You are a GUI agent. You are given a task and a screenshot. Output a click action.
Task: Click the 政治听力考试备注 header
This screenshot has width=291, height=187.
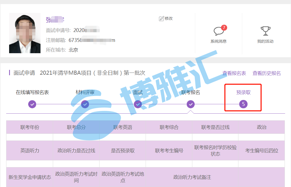pyautogui.click(x=192, y=177)
